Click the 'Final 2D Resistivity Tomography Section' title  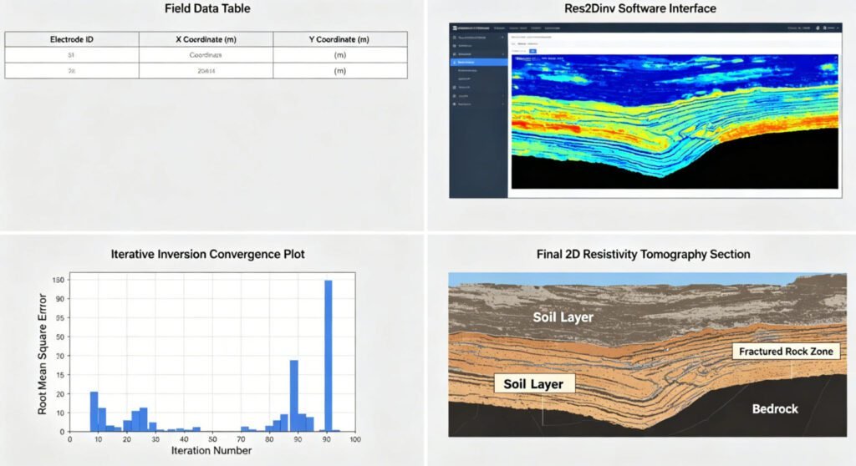pos(643,254)
